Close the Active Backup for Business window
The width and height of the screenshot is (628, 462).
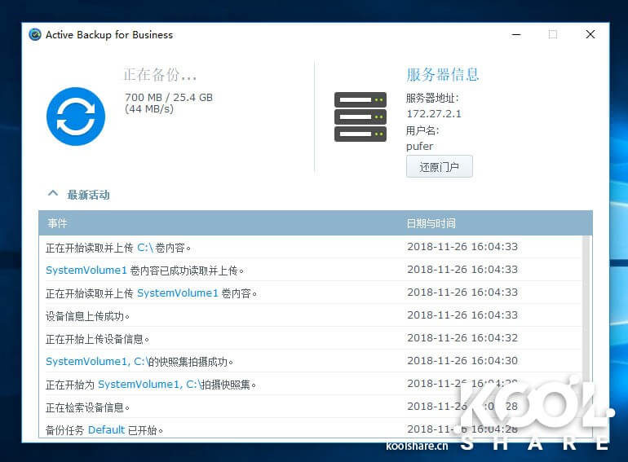(x=590, y=35)
